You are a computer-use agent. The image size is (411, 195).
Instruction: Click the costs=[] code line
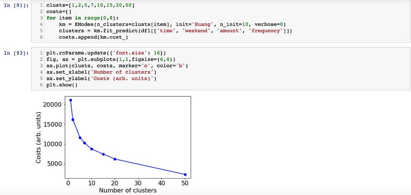coord(59,12)
